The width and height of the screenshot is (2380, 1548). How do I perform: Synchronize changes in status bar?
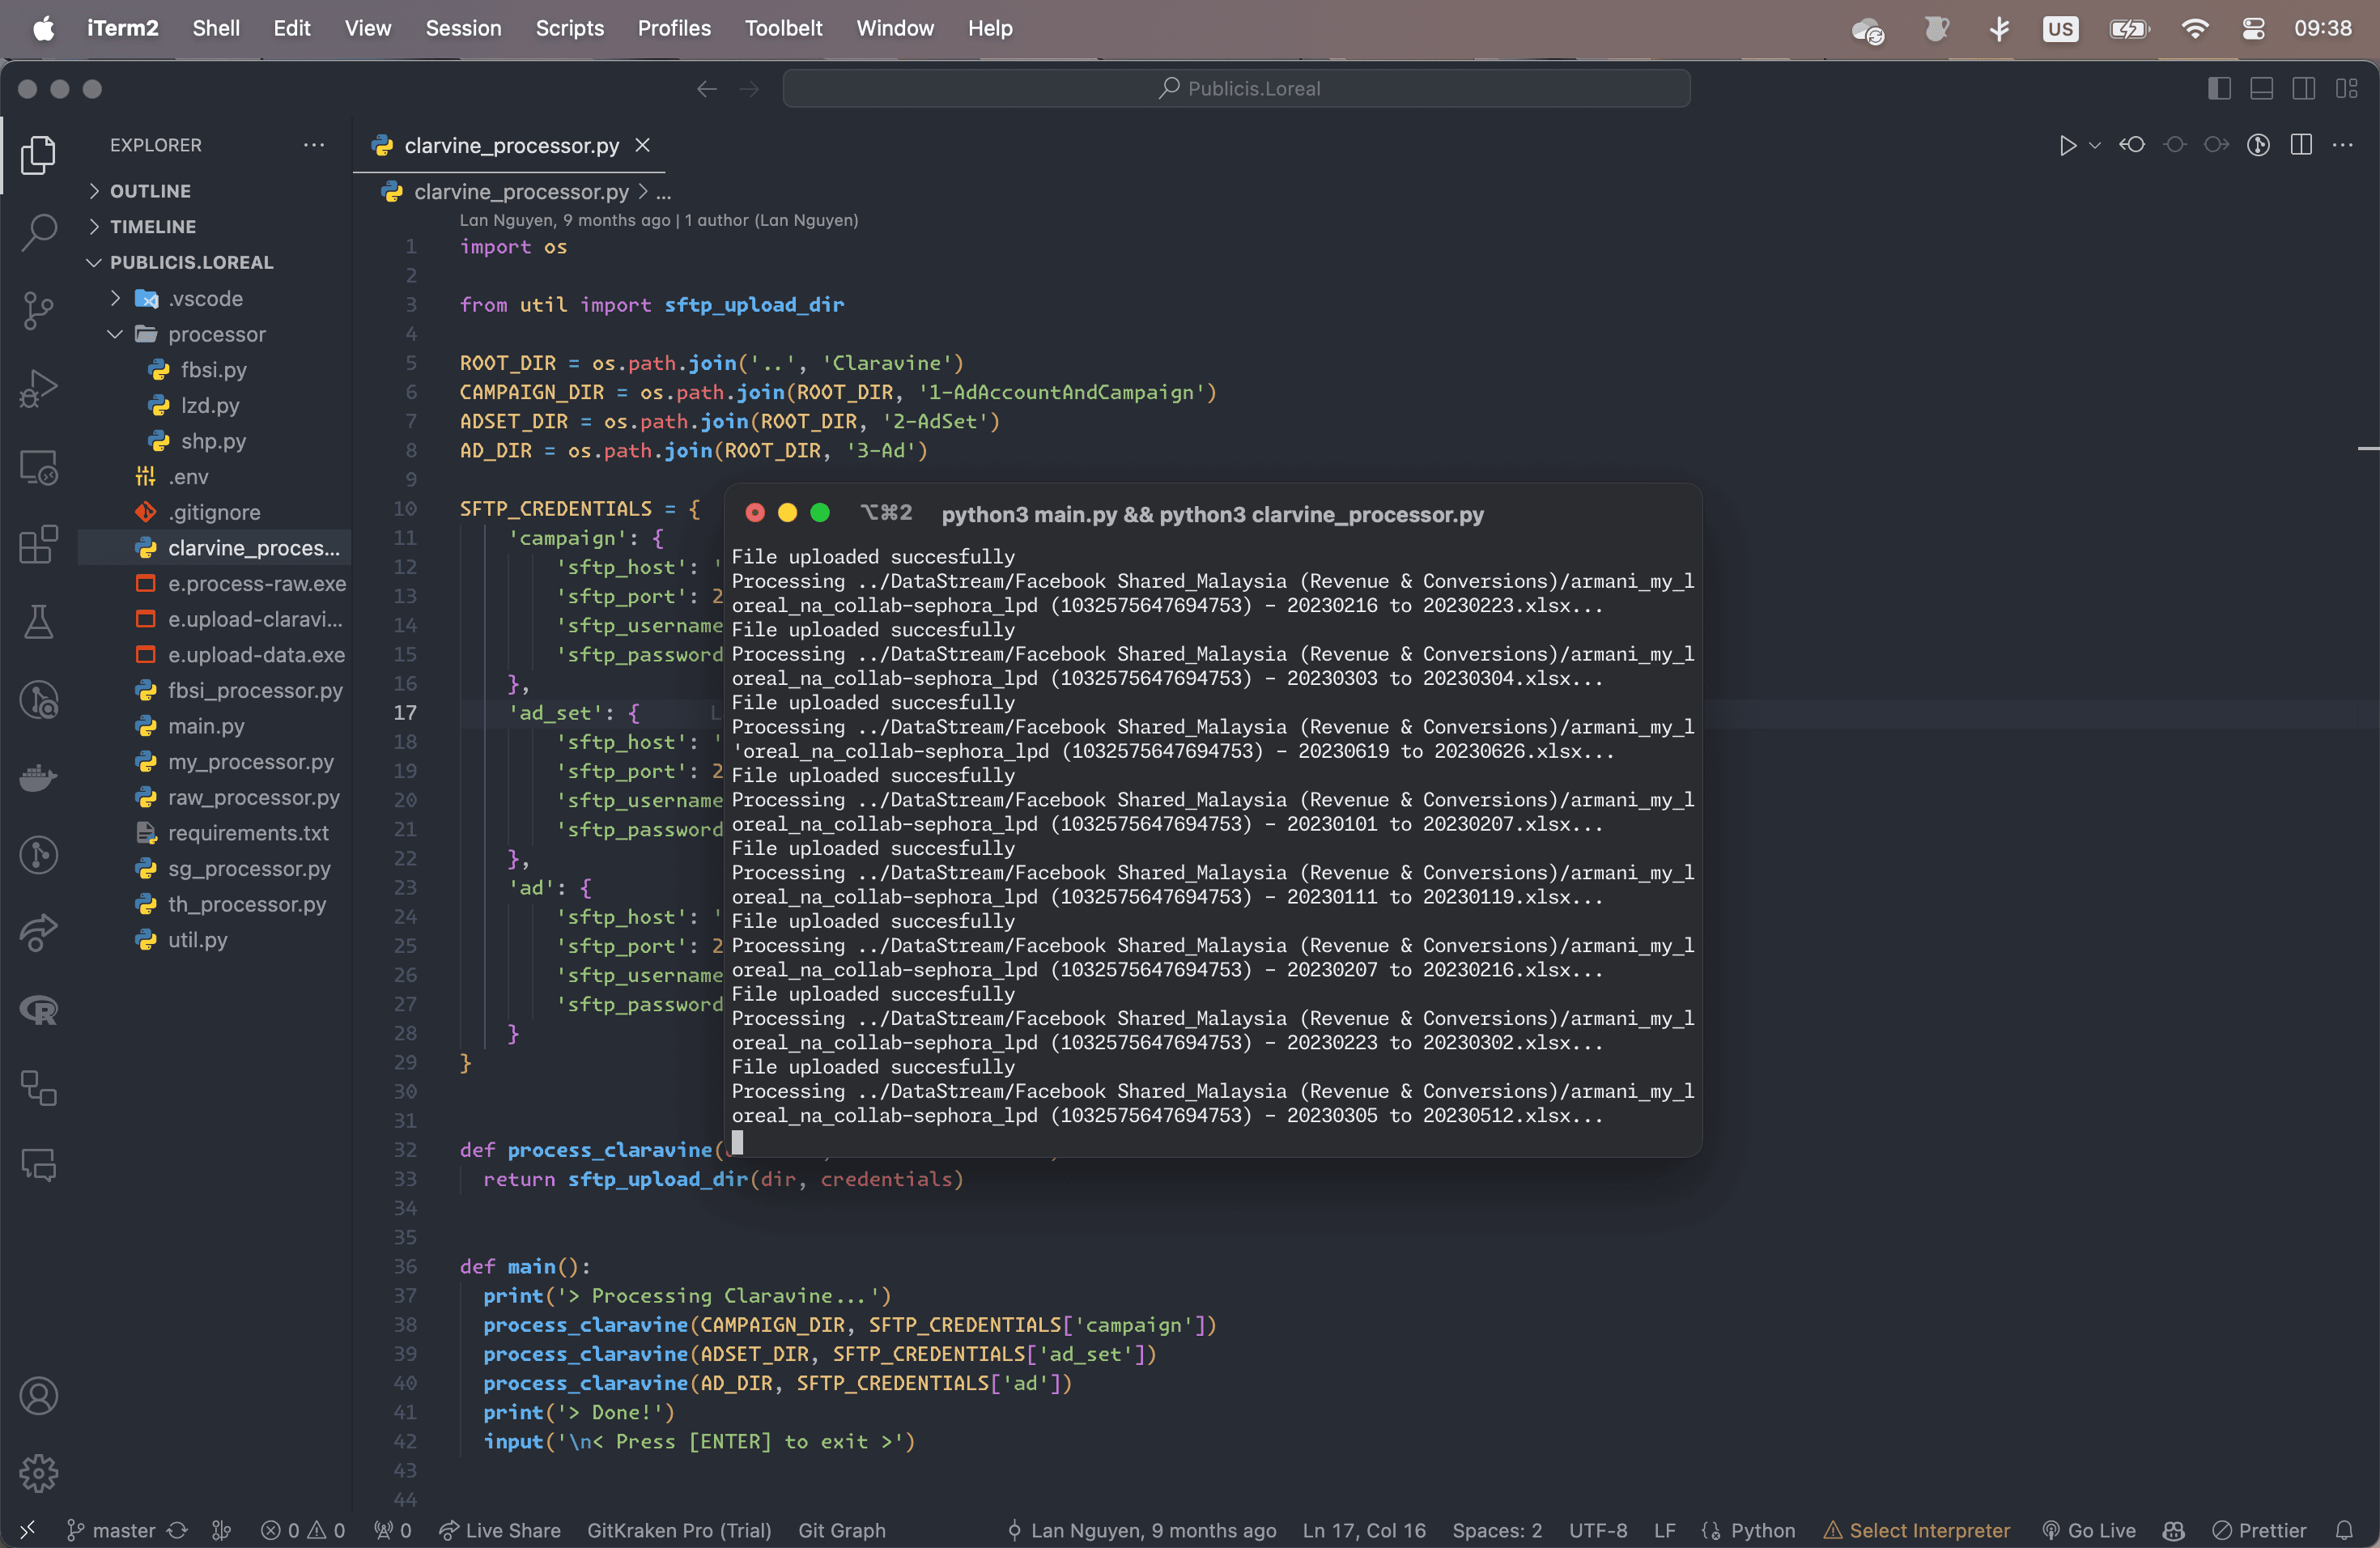[x=177, y=1530]
